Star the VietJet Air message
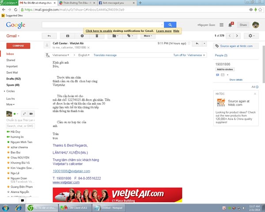The height and width of the screenshot is (212, 265). tap(189, 43)
